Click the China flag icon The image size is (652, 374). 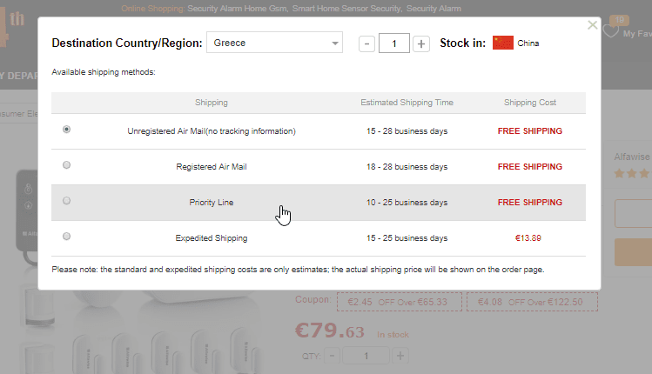(x=503, y=43)
